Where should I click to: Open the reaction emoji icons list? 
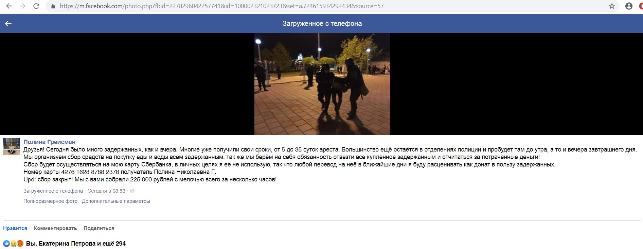(x=13, y=244)
